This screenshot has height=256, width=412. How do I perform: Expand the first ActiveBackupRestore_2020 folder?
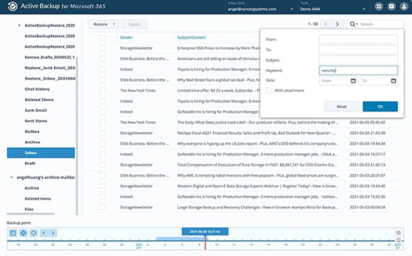pos(19,25)
